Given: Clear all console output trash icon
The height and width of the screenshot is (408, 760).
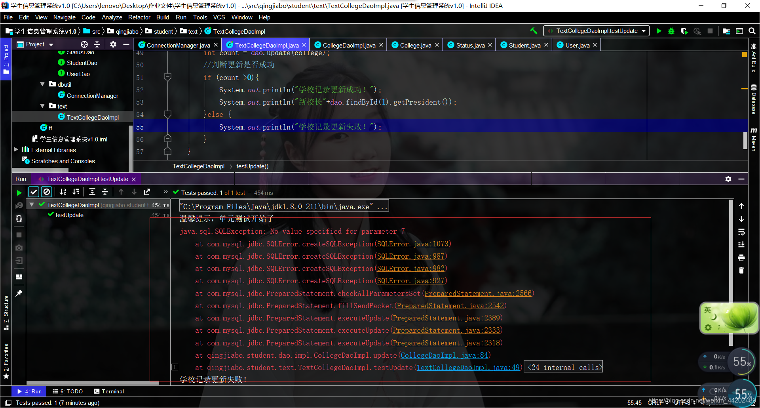Looking at the screenshot, I should click(x=741, y=271).
